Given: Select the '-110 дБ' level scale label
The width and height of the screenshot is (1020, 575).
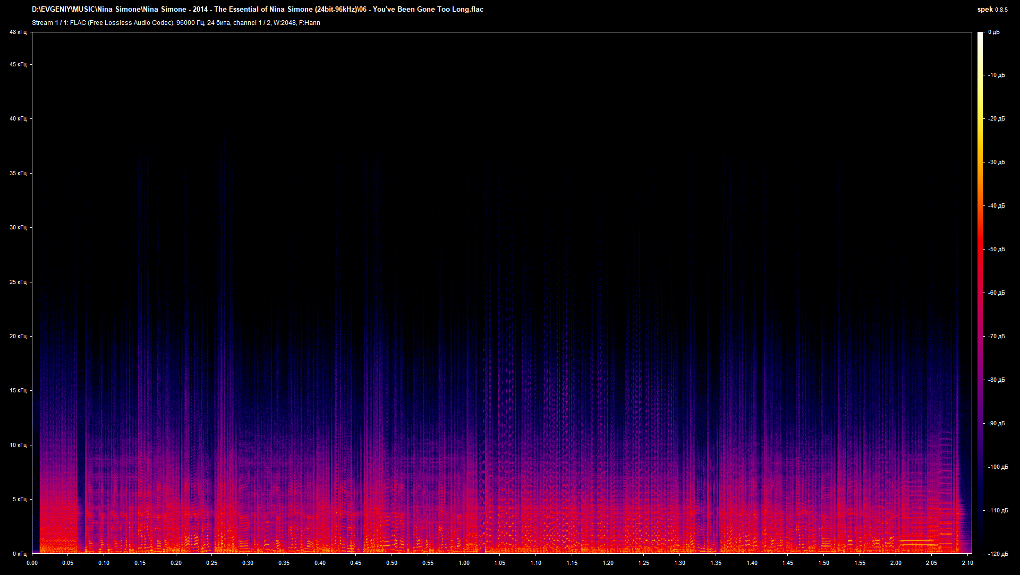Looking at the screenshot, I should pyautogui.click(x=998, y=511).
